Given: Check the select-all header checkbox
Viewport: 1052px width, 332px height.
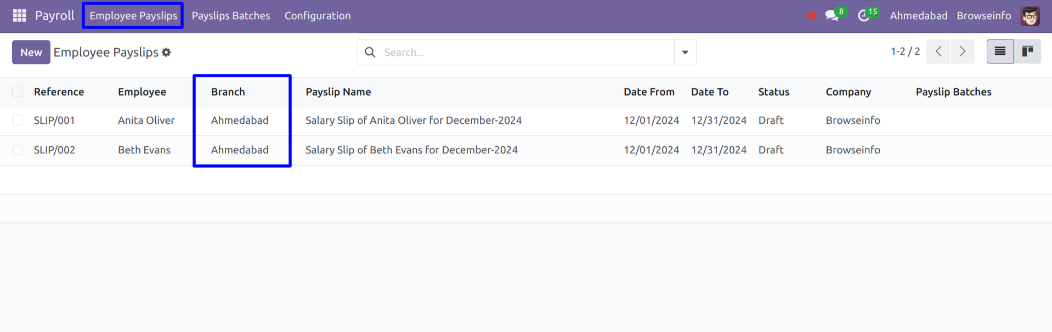Looking at the screenshot, I should pos(18,92).
